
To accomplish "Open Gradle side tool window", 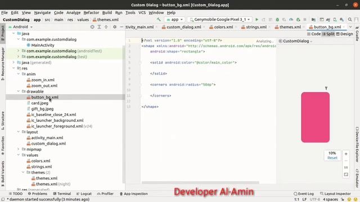I will coord(357,34).
